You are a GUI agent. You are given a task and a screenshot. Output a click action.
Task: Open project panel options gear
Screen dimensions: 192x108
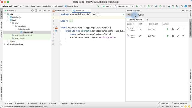45,10
